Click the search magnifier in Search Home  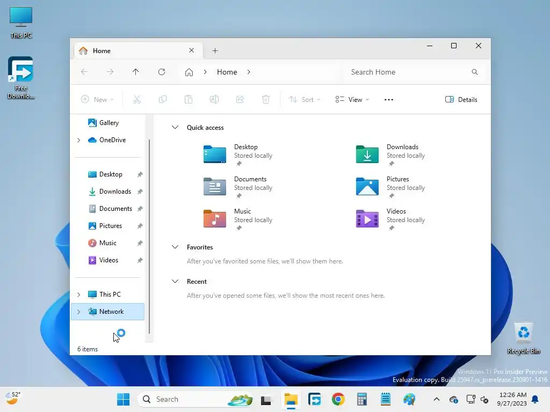475,72
